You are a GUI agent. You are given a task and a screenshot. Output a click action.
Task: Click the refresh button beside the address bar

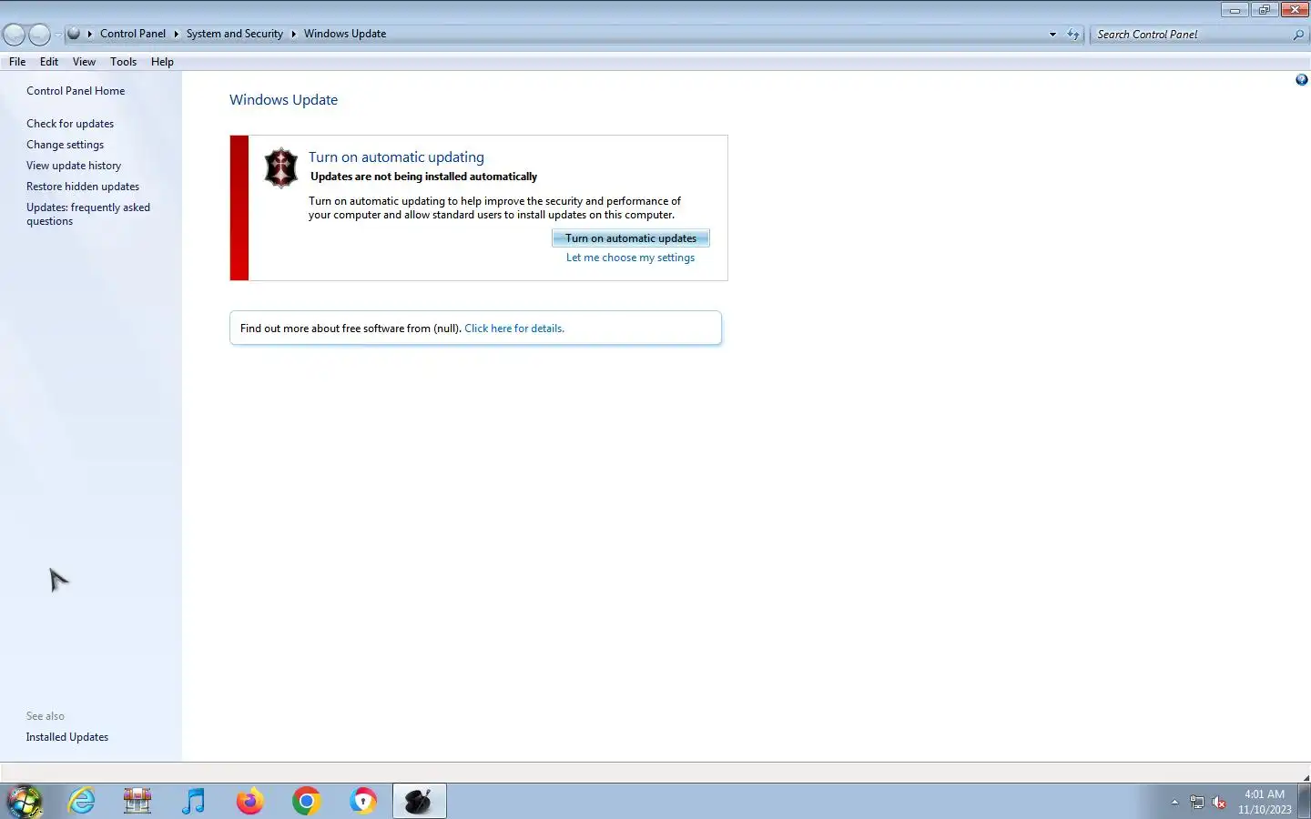pyautogui.click(x=1073, y=35)
